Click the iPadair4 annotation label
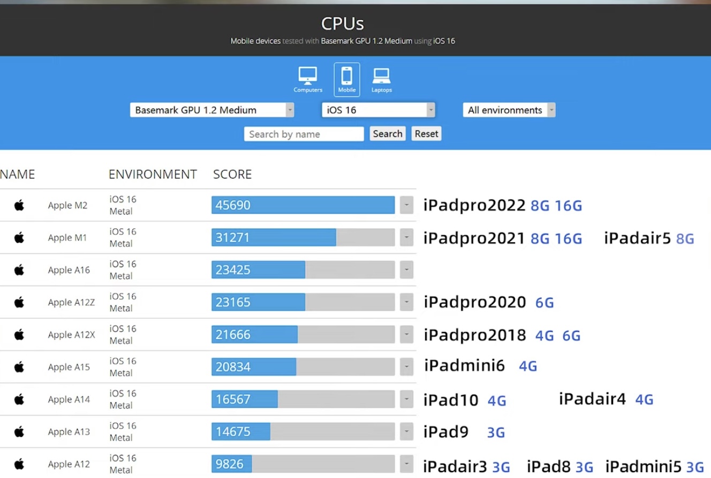711x478 pixels. pyautogui.click(x=592, y=399)
